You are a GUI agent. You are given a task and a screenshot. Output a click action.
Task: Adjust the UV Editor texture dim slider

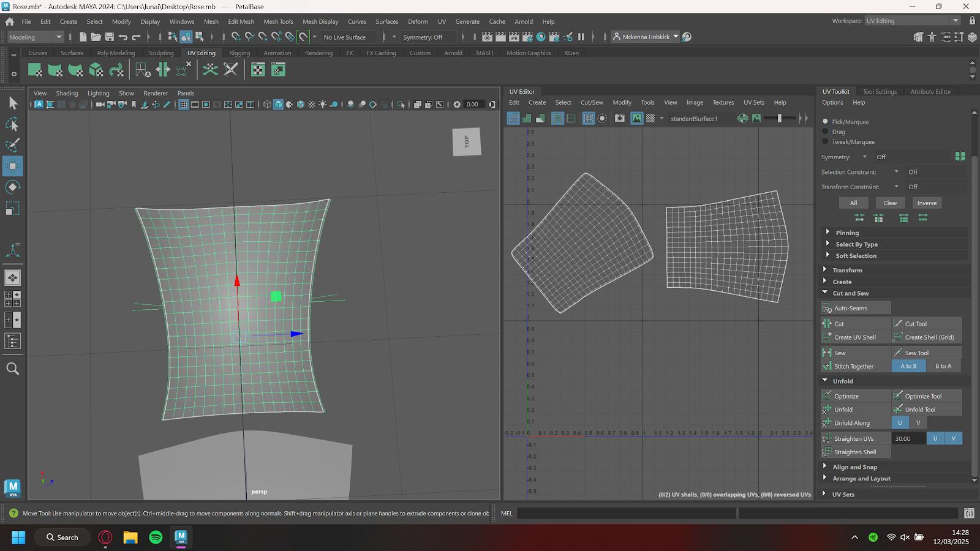pyautogui.click(x=780, y=118)
